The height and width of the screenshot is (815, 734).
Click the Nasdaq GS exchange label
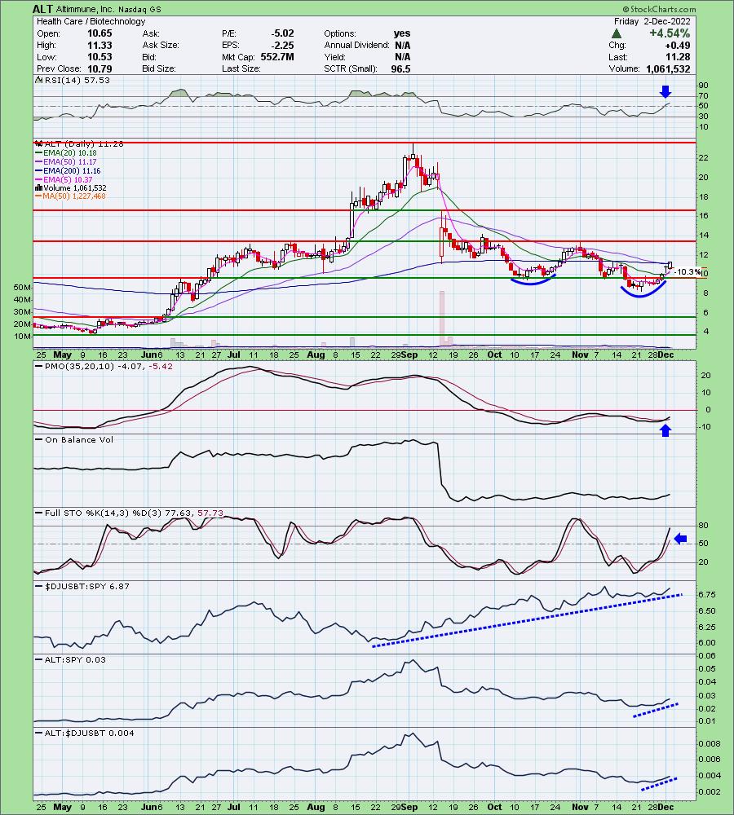pyautogui.click(x=141, y=9)
